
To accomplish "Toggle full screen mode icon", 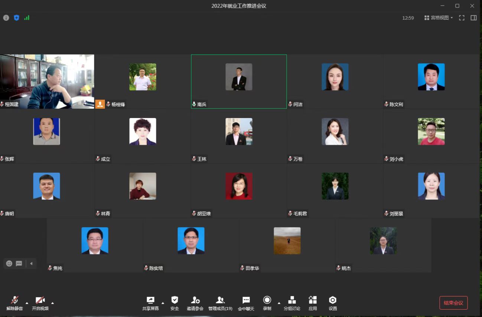I will (462, 18).
